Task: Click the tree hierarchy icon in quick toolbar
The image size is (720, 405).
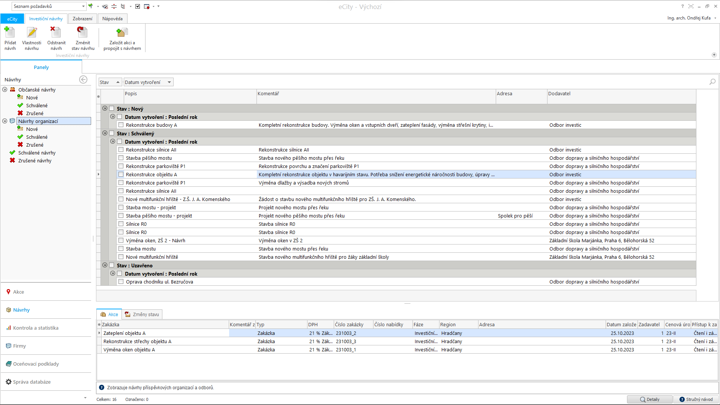Action: coord(123,6)
